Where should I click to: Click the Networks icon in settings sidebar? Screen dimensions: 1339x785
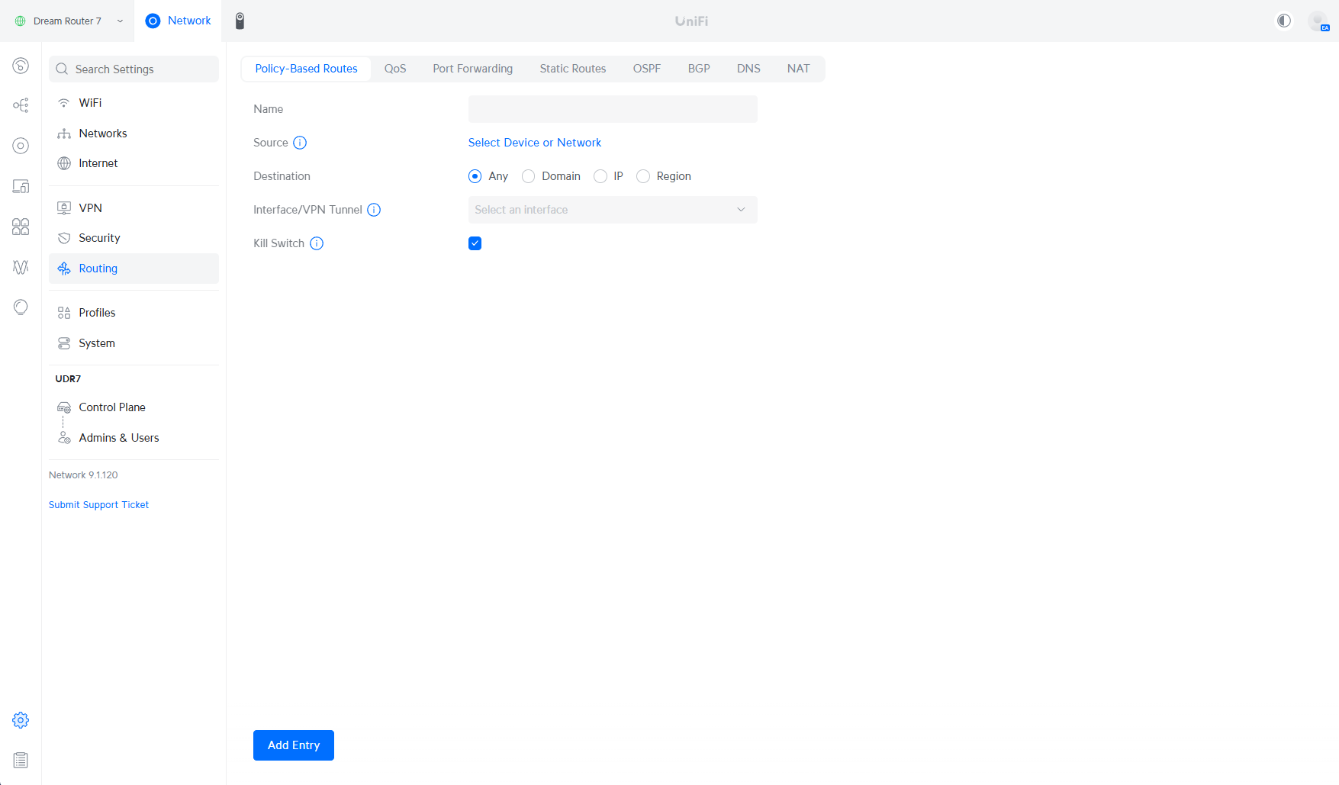[64, 134]
